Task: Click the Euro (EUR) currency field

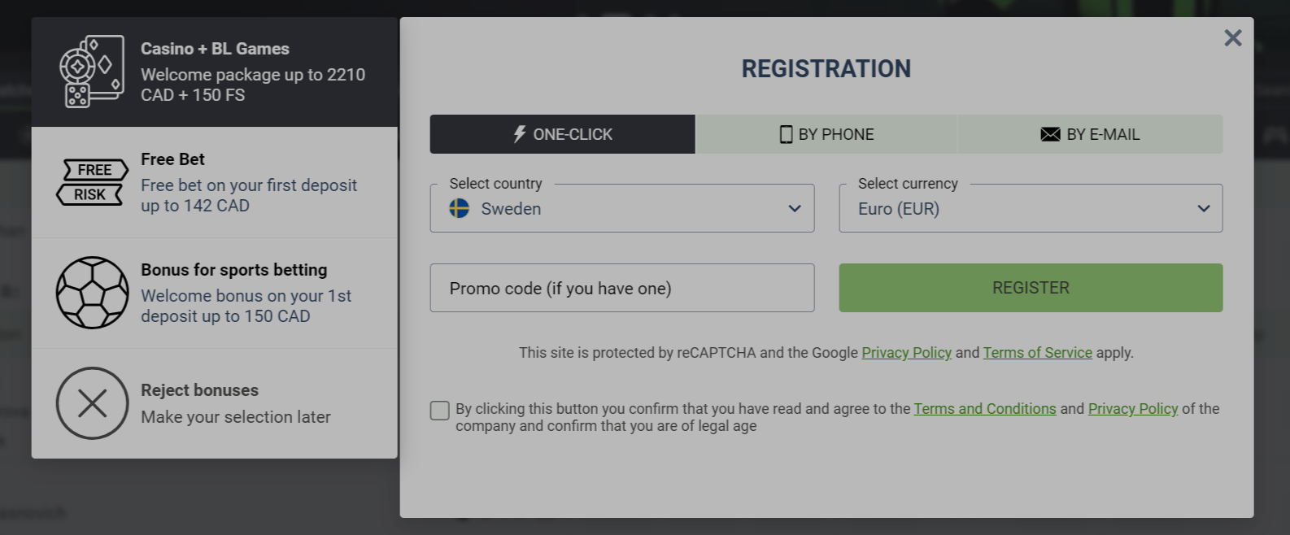Action: point(1031,208)
